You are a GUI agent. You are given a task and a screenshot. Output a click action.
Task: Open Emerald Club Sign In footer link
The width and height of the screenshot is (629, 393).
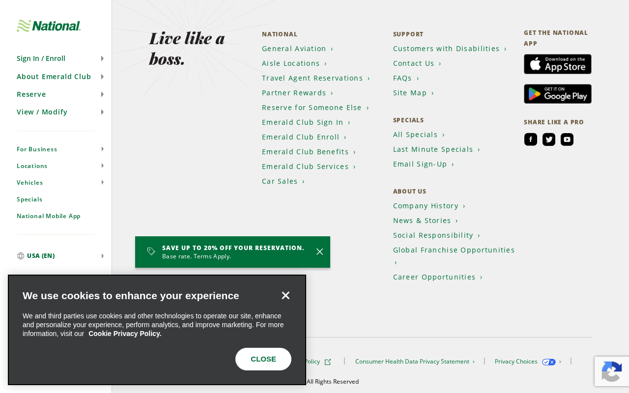coord(306,122)
